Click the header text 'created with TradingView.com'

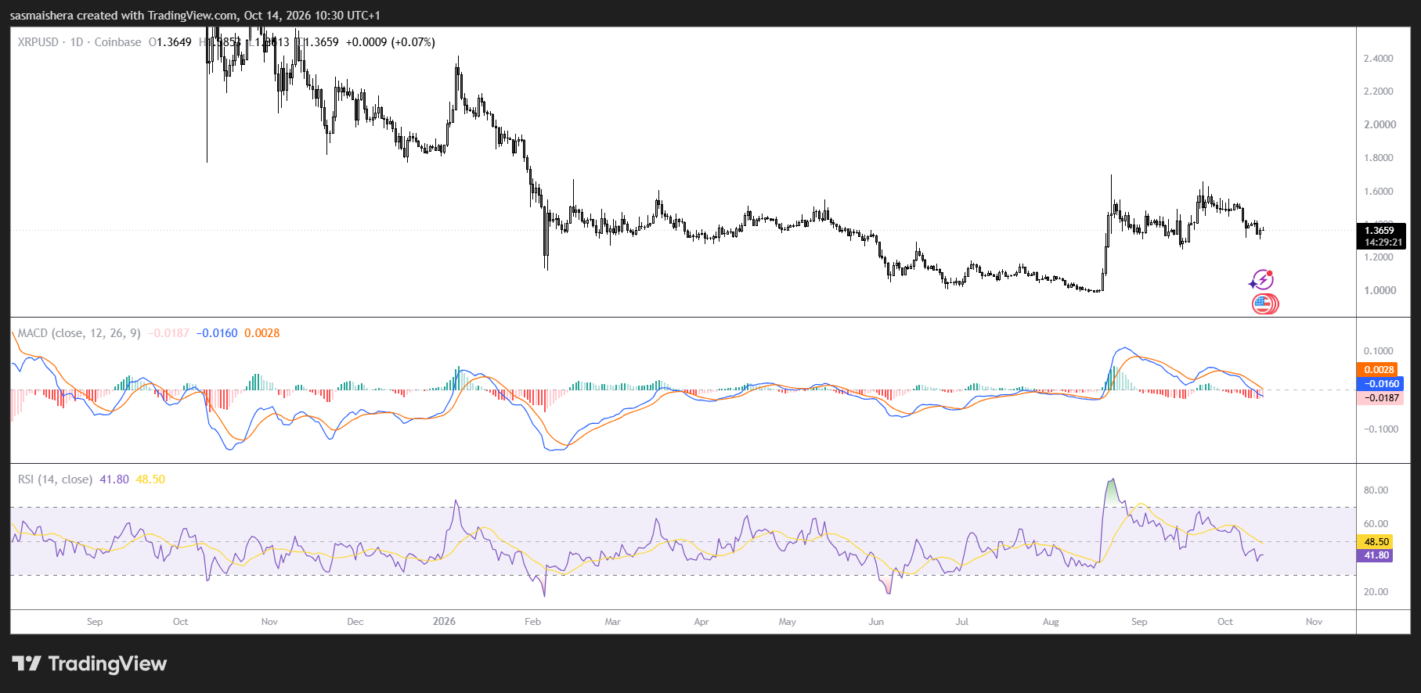pos(157,16)
